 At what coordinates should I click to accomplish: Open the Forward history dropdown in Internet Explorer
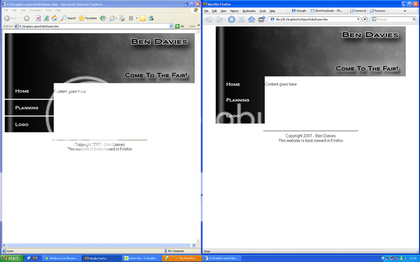point(32,18)
